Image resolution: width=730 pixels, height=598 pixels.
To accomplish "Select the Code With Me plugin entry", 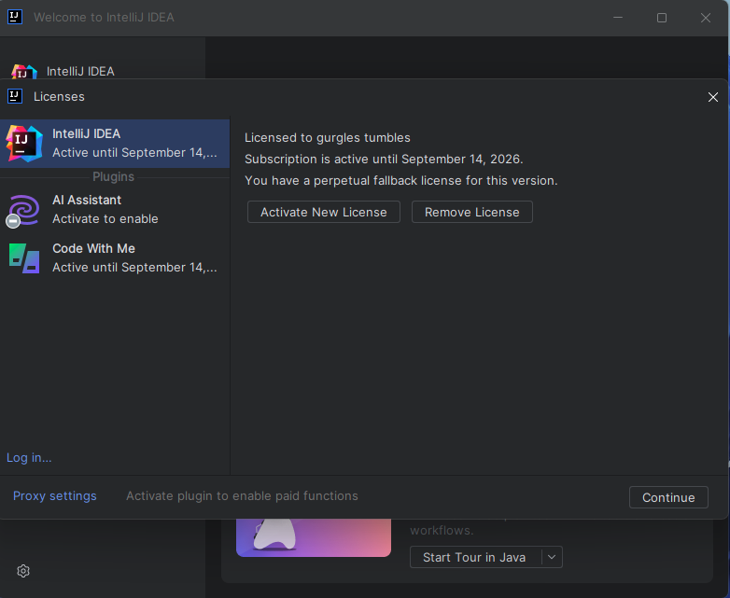I will click(x=114, y=257).
